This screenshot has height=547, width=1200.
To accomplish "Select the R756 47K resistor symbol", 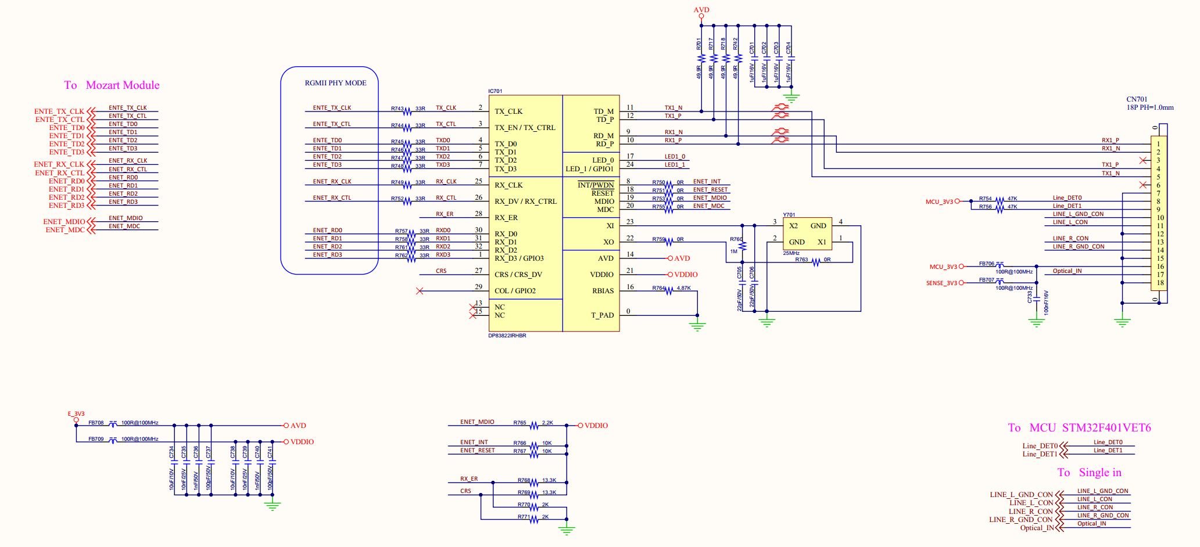I will click(1000, 209).
